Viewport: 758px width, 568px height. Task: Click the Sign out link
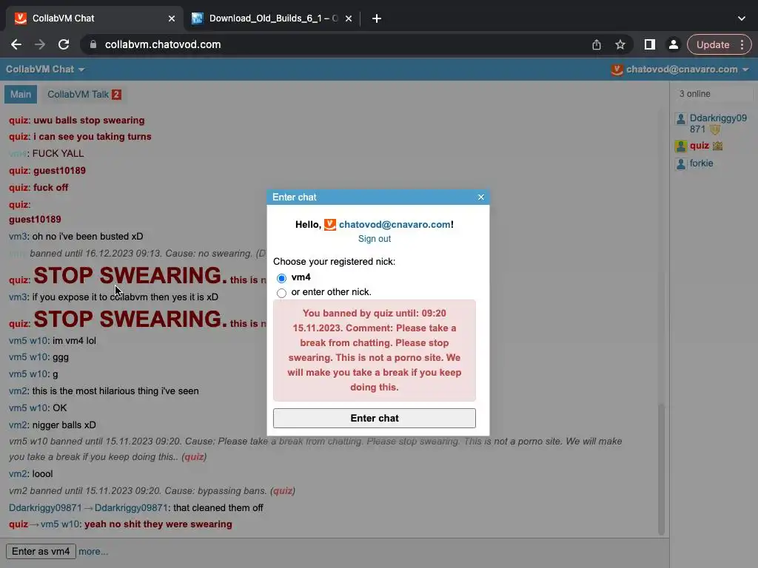(374, 239)
